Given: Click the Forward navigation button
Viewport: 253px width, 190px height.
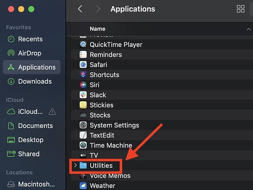Looking at the screenshot, I should pyautogui.click(x=98, y=9).
